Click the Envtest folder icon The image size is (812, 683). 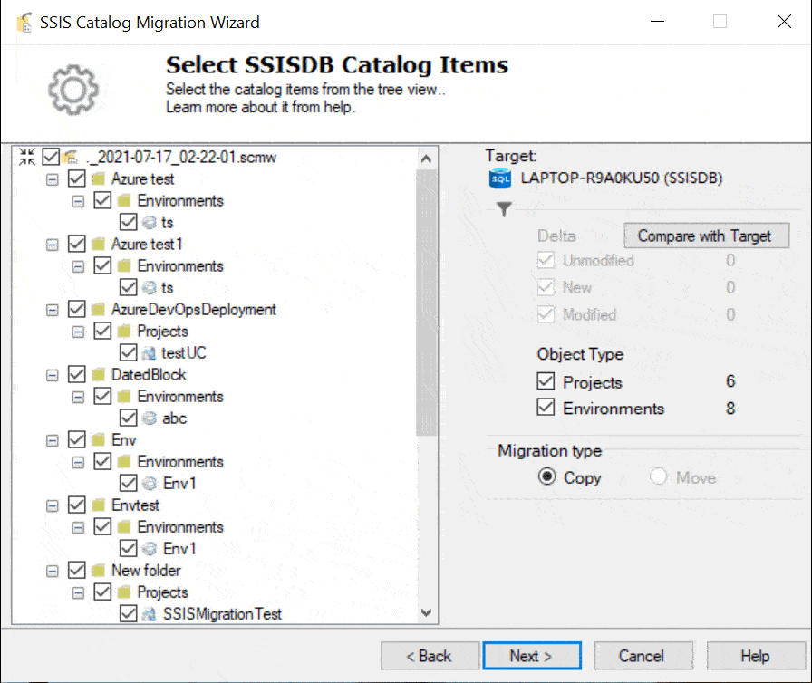point(98,505)
